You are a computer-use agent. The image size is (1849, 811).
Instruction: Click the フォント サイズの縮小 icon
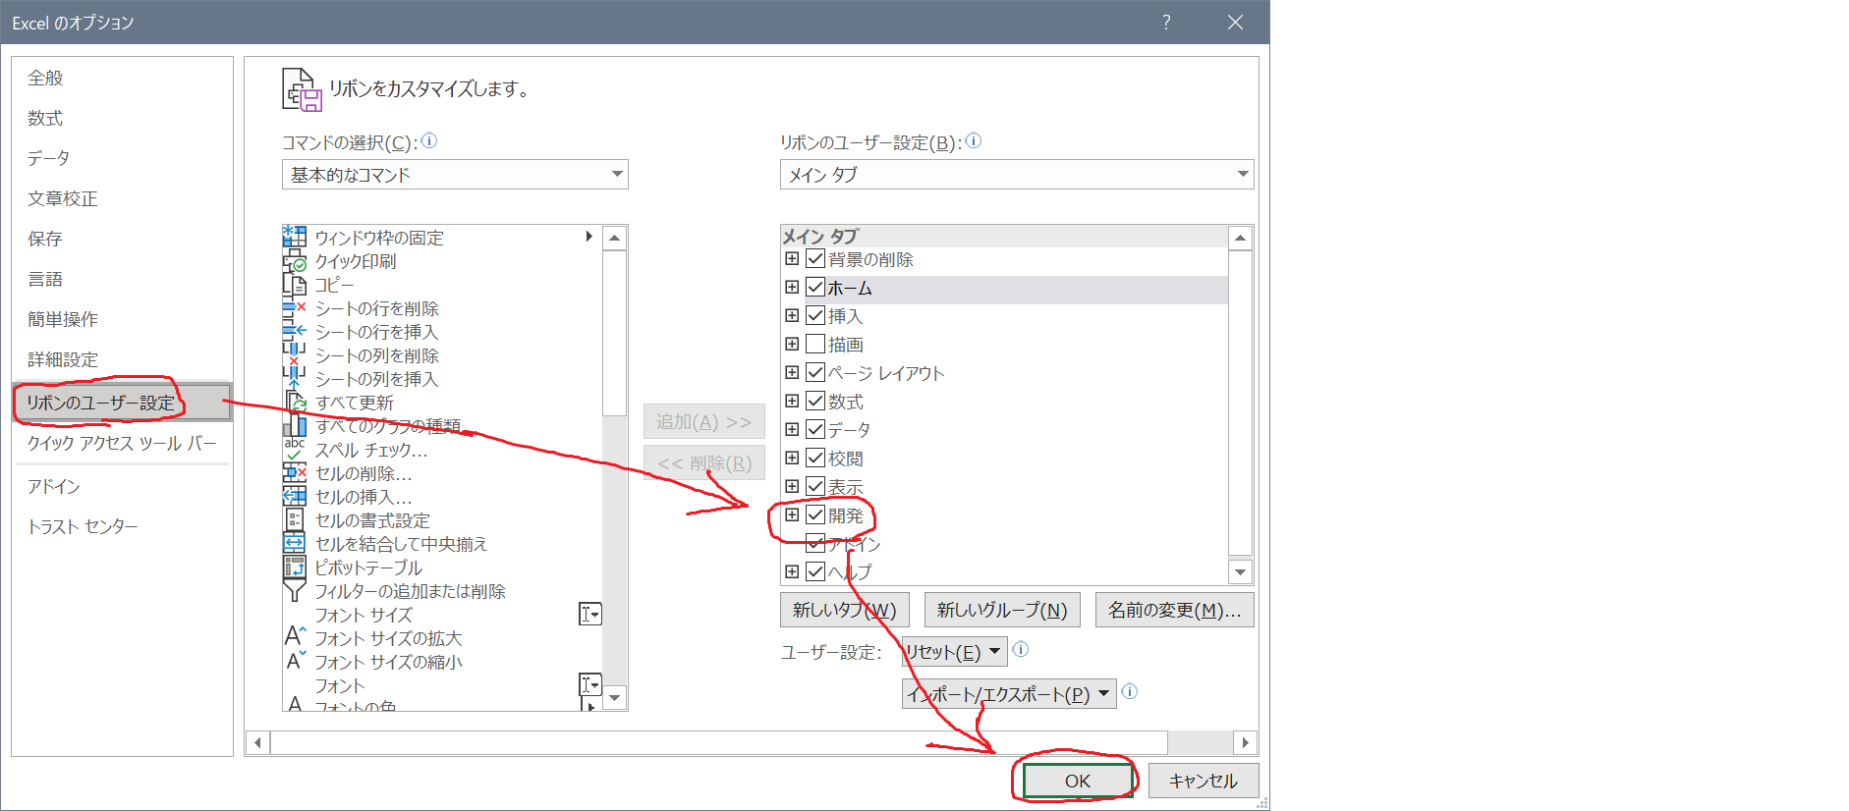[294, 662]
